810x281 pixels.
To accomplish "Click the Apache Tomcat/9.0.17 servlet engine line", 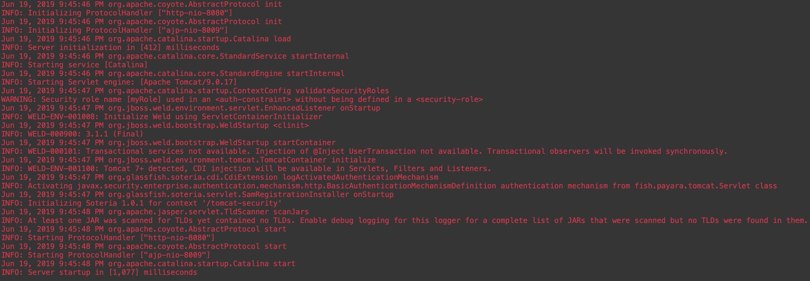I will 119,82.
